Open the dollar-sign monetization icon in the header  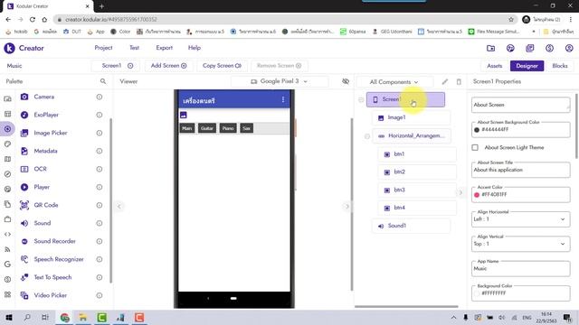click(549, 48)
